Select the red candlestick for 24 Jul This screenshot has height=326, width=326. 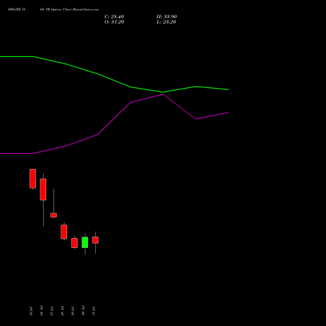[x=43, y=189]
